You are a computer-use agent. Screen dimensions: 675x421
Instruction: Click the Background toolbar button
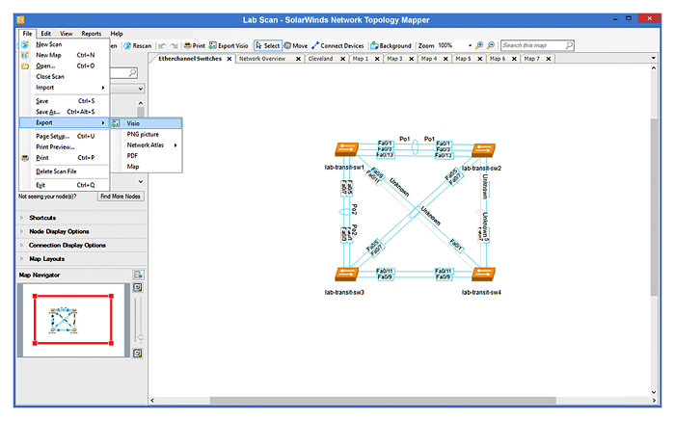(x=391, y=45)
